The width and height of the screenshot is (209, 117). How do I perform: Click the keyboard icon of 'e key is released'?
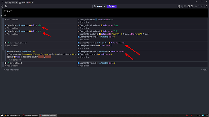pos(5,63)
